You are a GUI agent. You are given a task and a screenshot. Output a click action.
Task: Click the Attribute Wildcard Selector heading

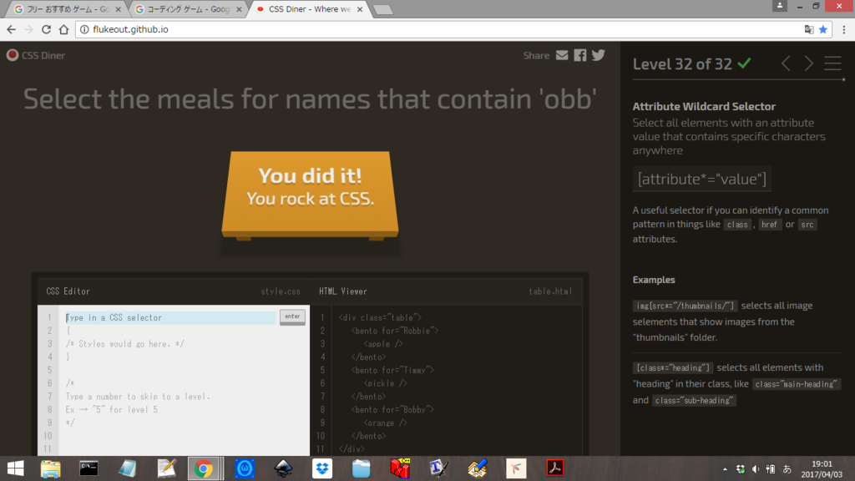[704, 106]
